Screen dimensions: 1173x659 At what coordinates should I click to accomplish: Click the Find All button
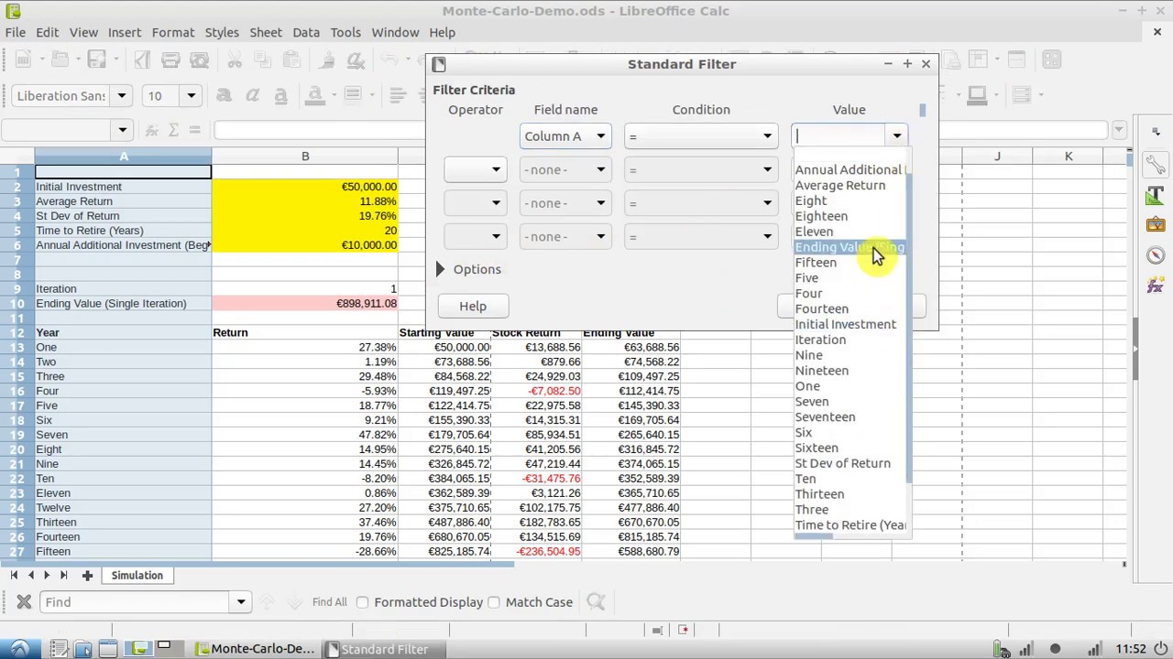click(x=329, y=602)
